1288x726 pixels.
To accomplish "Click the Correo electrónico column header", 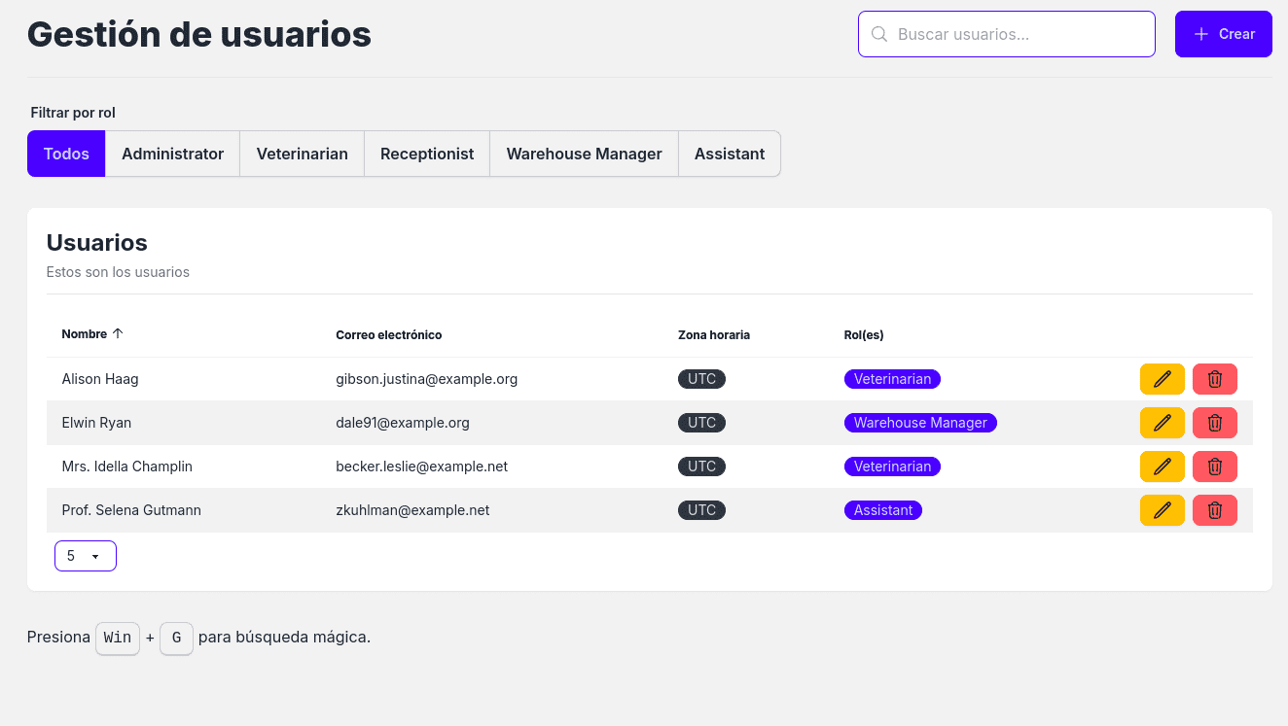I will tap(389, 334).
